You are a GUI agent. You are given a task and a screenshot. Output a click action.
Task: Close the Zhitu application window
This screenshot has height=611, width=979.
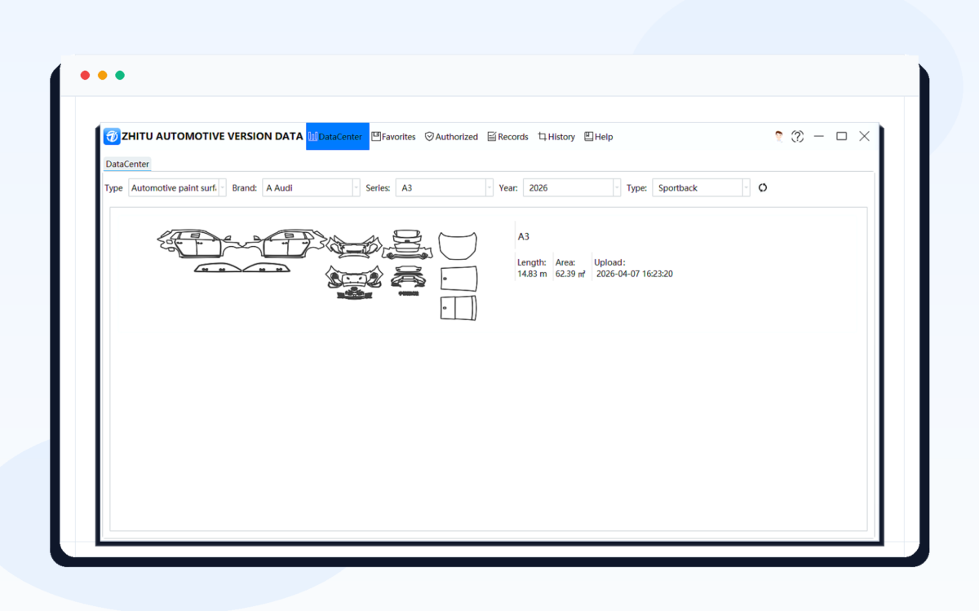tap(864, 136)
